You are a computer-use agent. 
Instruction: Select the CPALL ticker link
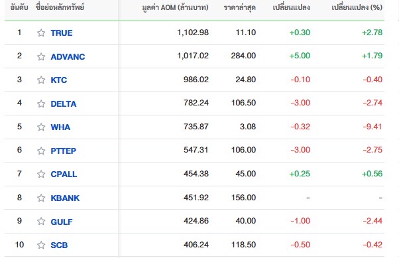(x=64, y=174)
